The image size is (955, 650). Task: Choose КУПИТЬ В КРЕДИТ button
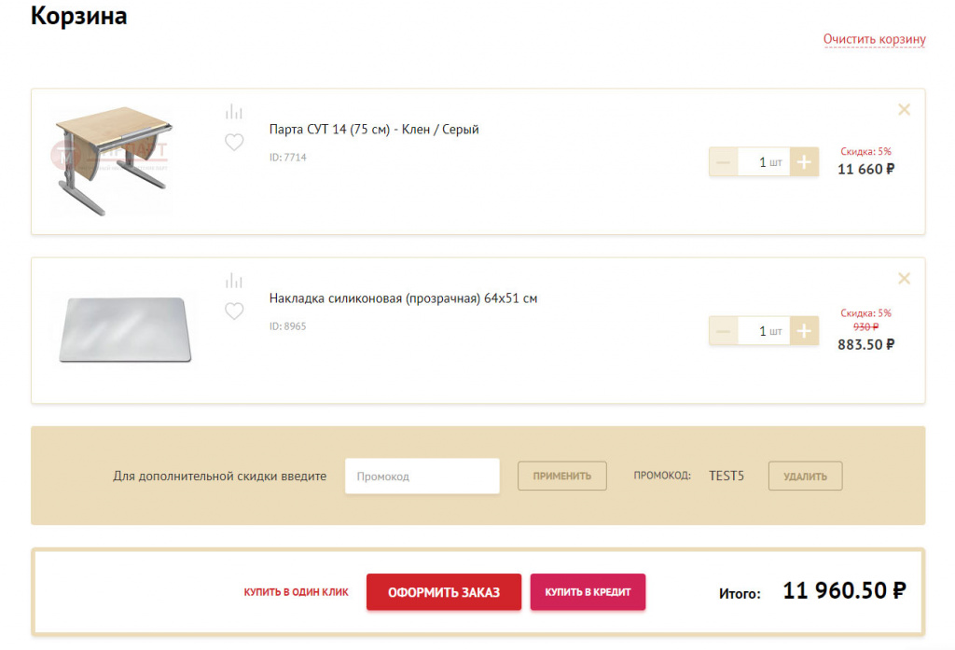(588, 592)
